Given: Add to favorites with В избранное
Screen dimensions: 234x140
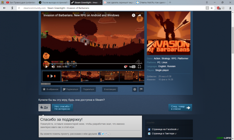Looking at the screenshot, I should click(x=51, y=89).
